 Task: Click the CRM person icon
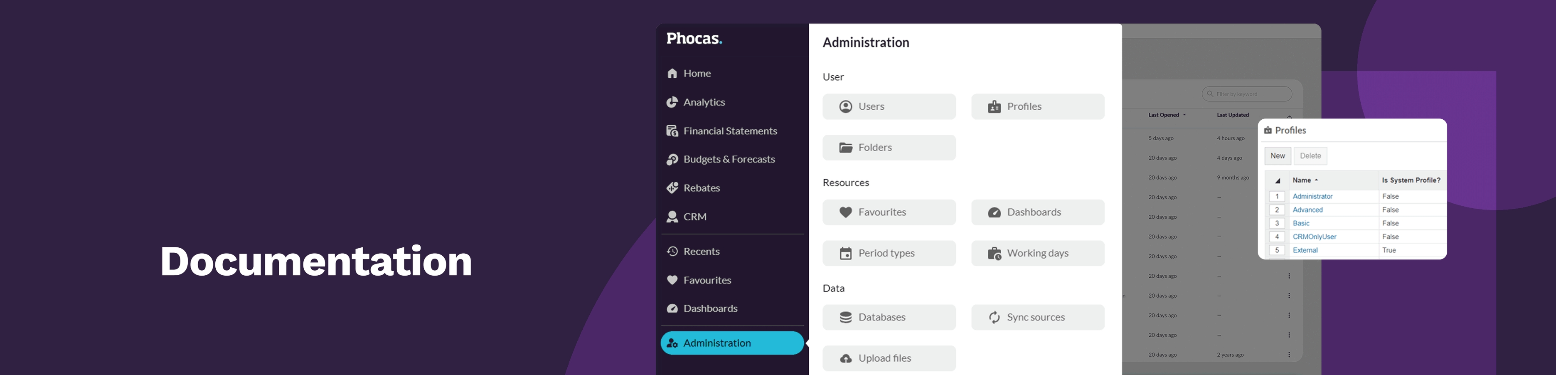click(x=672, y=216)
